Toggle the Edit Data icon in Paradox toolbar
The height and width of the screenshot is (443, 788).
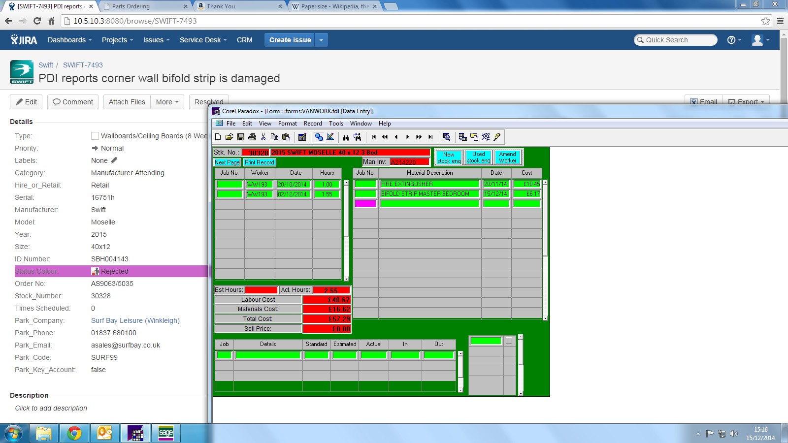tap(302, 137)
